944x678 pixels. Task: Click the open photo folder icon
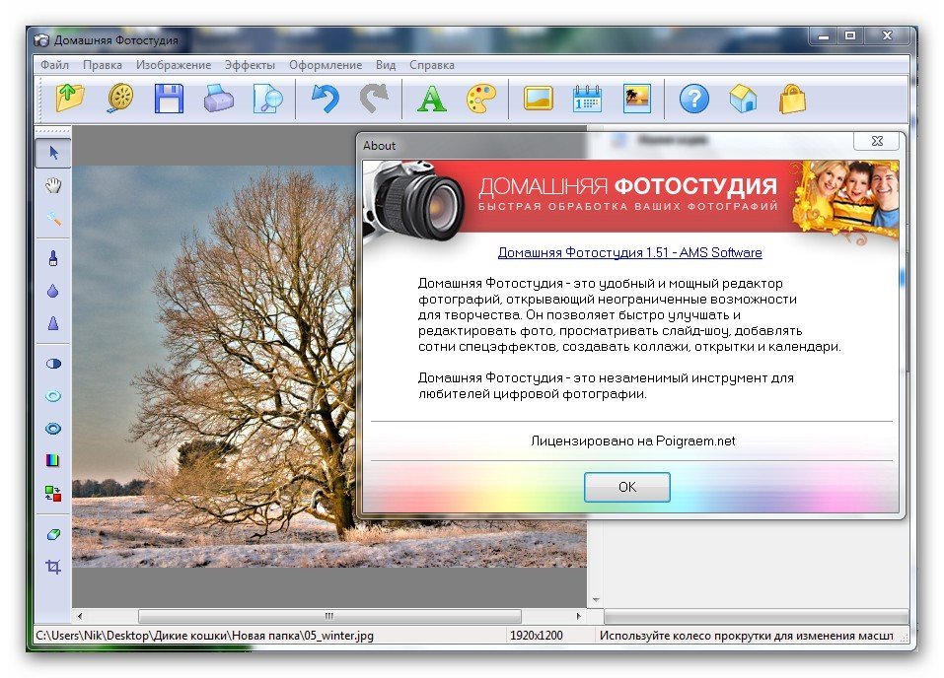pos(69,99)
